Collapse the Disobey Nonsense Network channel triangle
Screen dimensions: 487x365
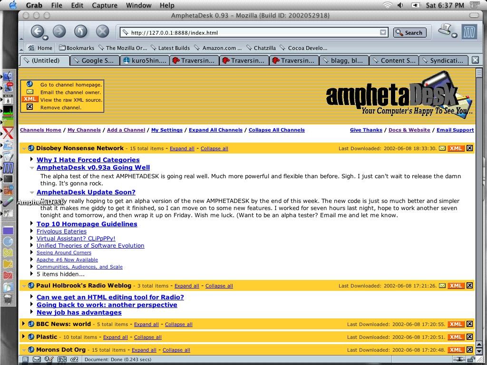click(24, 148)
